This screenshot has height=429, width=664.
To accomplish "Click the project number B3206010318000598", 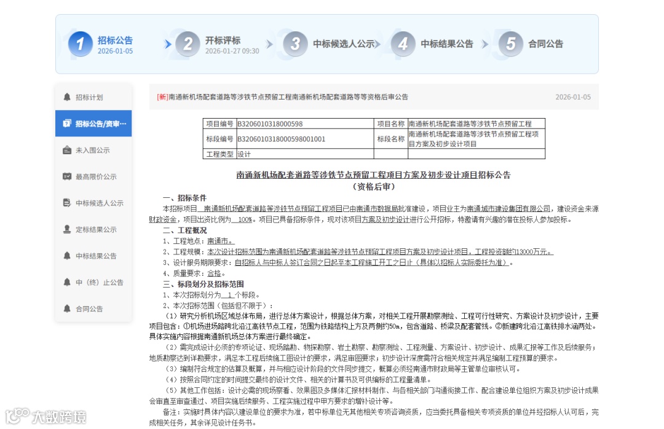I will point(270,124).
